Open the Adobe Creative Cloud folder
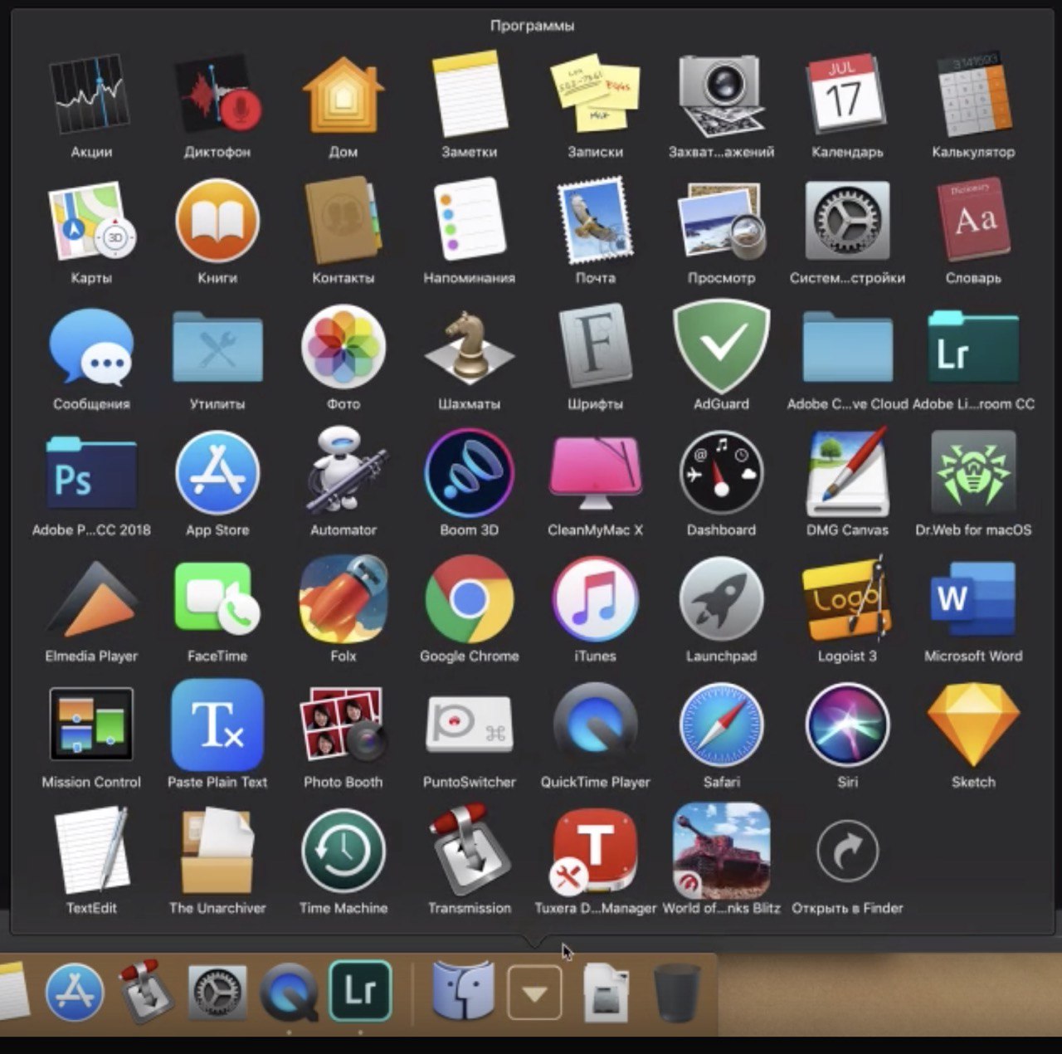Image resolution: width=1062 pixels, height=1054 pixels. click(847, 347)
